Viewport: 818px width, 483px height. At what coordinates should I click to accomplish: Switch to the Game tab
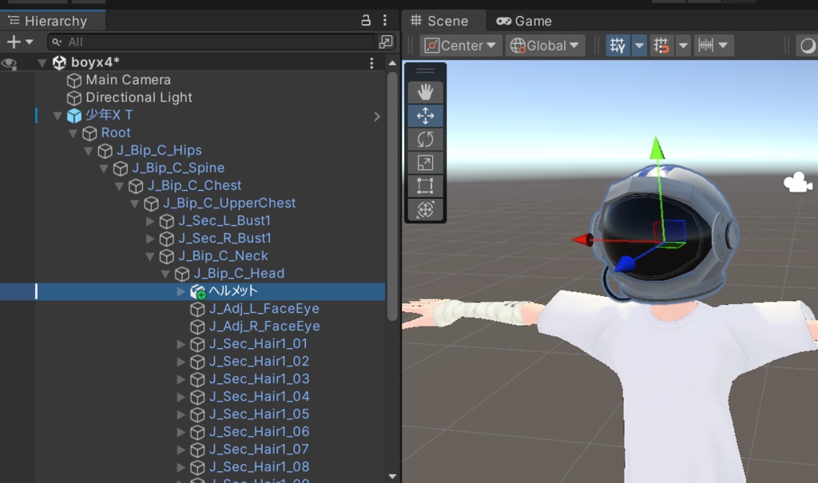(524, 21)
